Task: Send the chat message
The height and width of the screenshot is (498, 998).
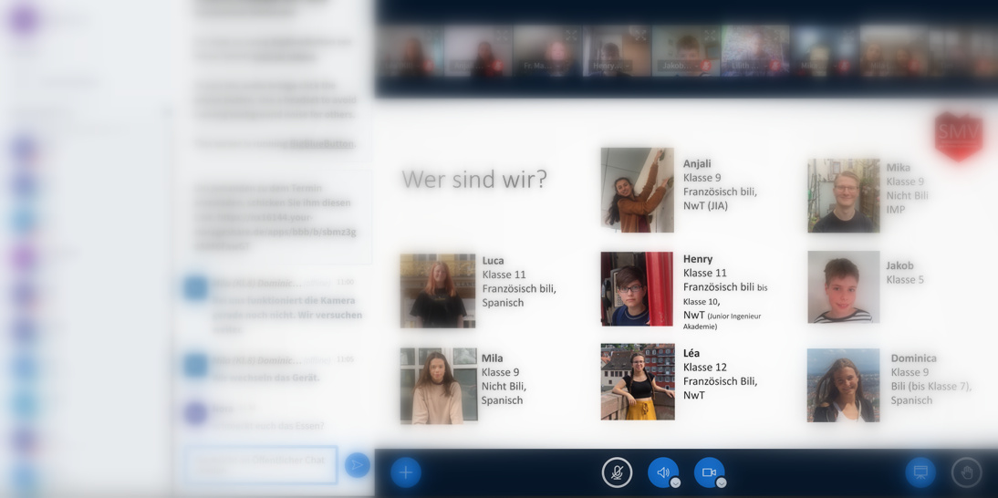Action: pos(357,465)
